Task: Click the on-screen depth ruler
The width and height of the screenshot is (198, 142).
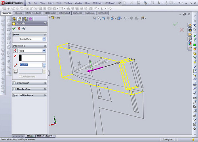Action: [x=92, y=64]
